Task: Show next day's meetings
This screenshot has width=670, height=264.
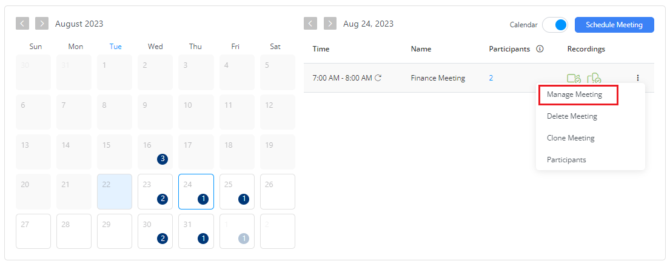Action: 330,24
